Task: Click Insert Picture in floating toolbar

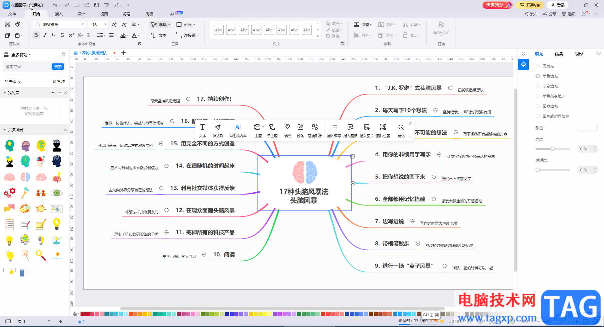Action: (x=366, y=131)
